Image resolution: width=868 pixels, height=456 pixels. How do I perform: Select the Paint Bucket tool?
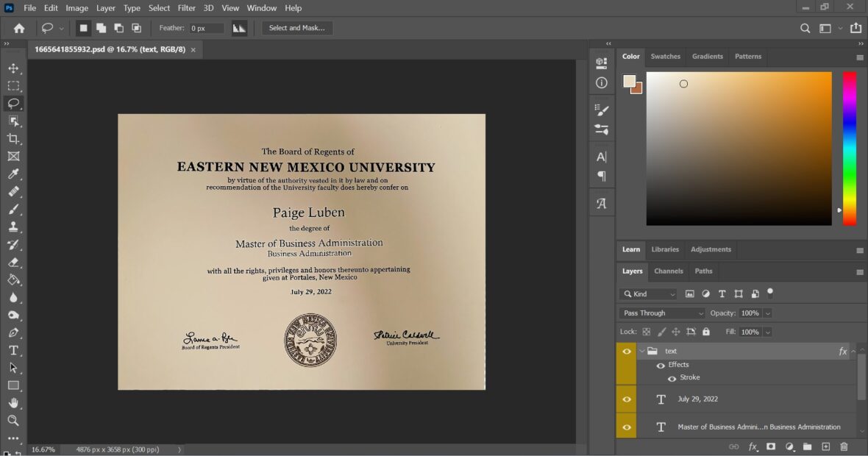13,280
